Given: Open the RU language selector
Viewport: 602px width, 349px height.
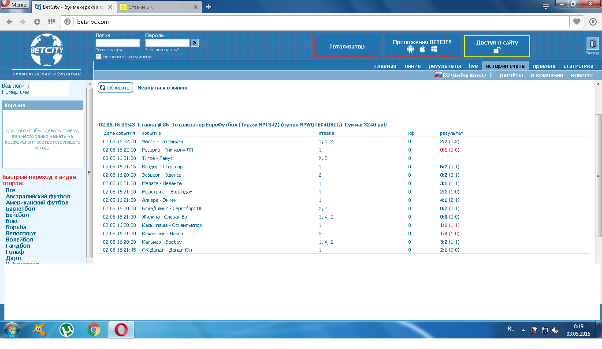Looking at the screenshot, I should point(461,75).
